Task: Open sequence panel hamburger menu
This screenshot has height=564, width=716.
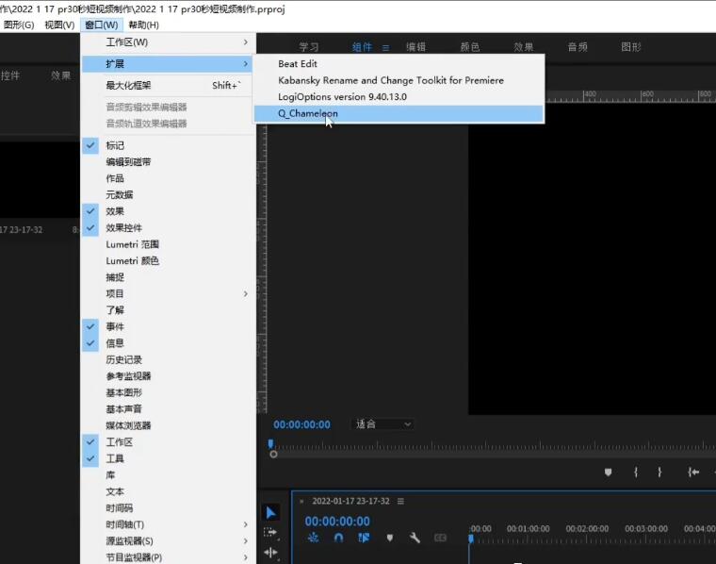Action: [400, 501]
